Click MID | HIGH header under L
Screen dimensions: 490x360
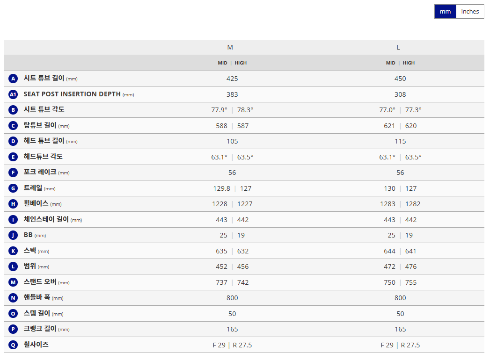click(400, 63)
